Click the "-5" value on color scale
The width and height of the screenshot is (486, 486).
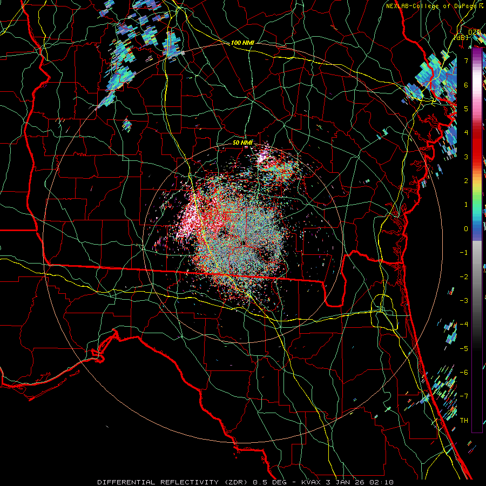(x=464, y=349)
